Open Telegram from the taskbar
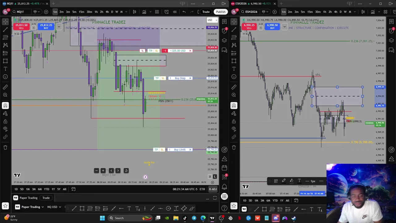Screen dimensions: 396x223 pos(194,218)
